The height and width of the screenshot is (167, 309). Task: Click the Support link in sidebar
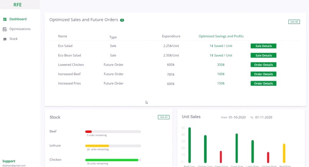tap(9, 161)
